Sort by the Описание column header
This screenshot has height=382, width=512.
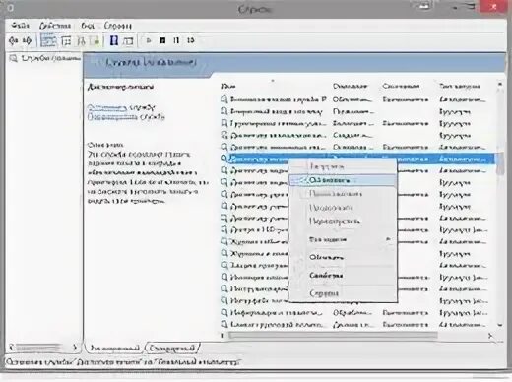tap(350, 86)
